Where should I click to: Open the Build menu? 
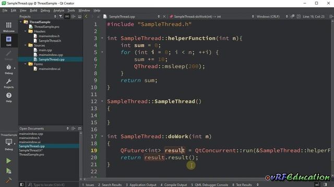click(x=33, y=10)
